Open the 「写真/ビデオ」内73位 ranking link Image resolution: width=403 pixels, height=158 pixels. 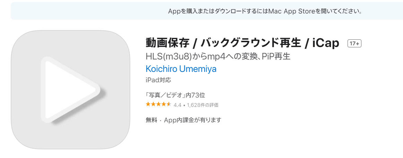(175, 95)
